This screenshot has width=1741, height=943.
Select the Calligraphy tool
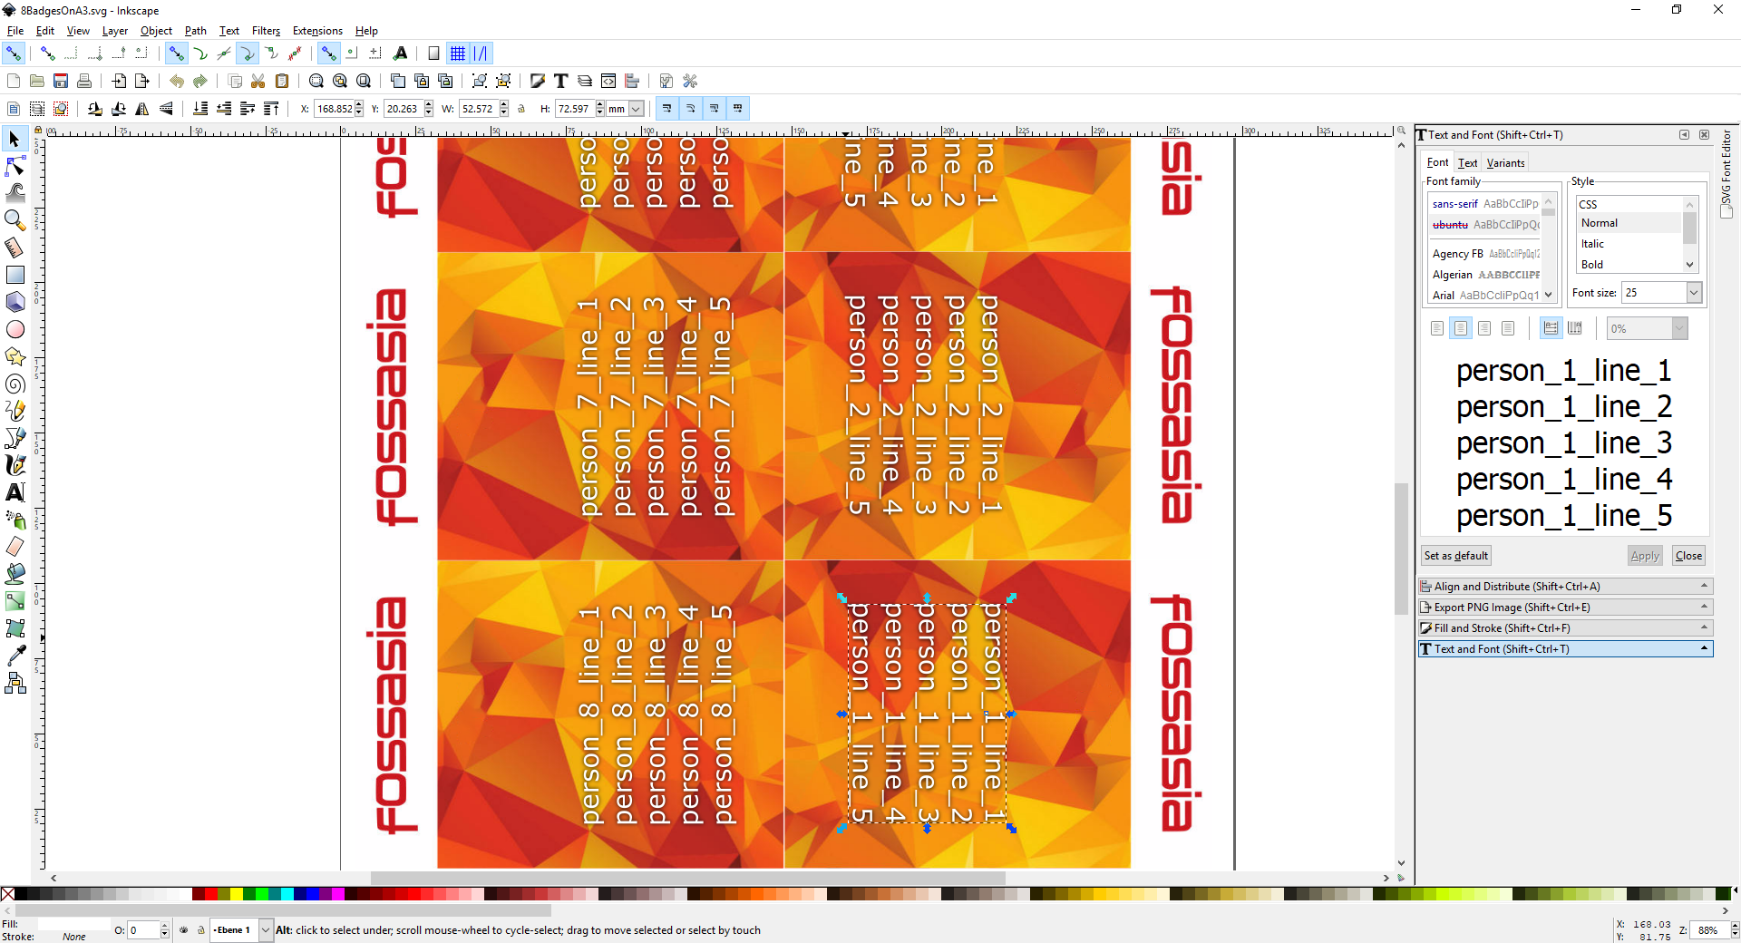(15, 465)
